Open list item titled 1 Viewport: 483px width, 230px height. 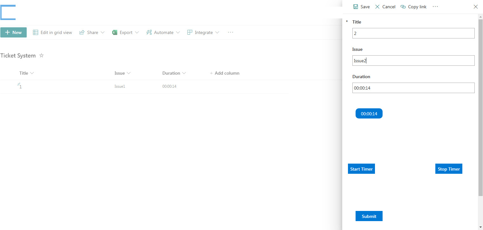(x=21, y=87)
